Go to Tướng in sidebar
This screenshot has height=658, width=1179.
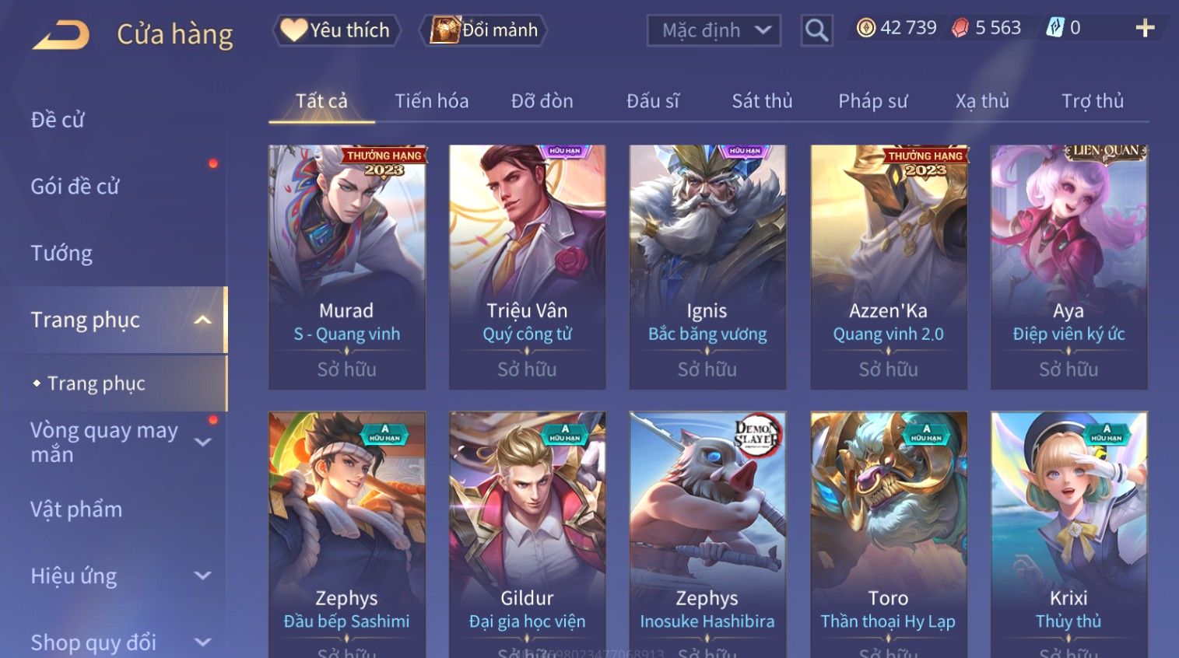(x=61, y=254)
